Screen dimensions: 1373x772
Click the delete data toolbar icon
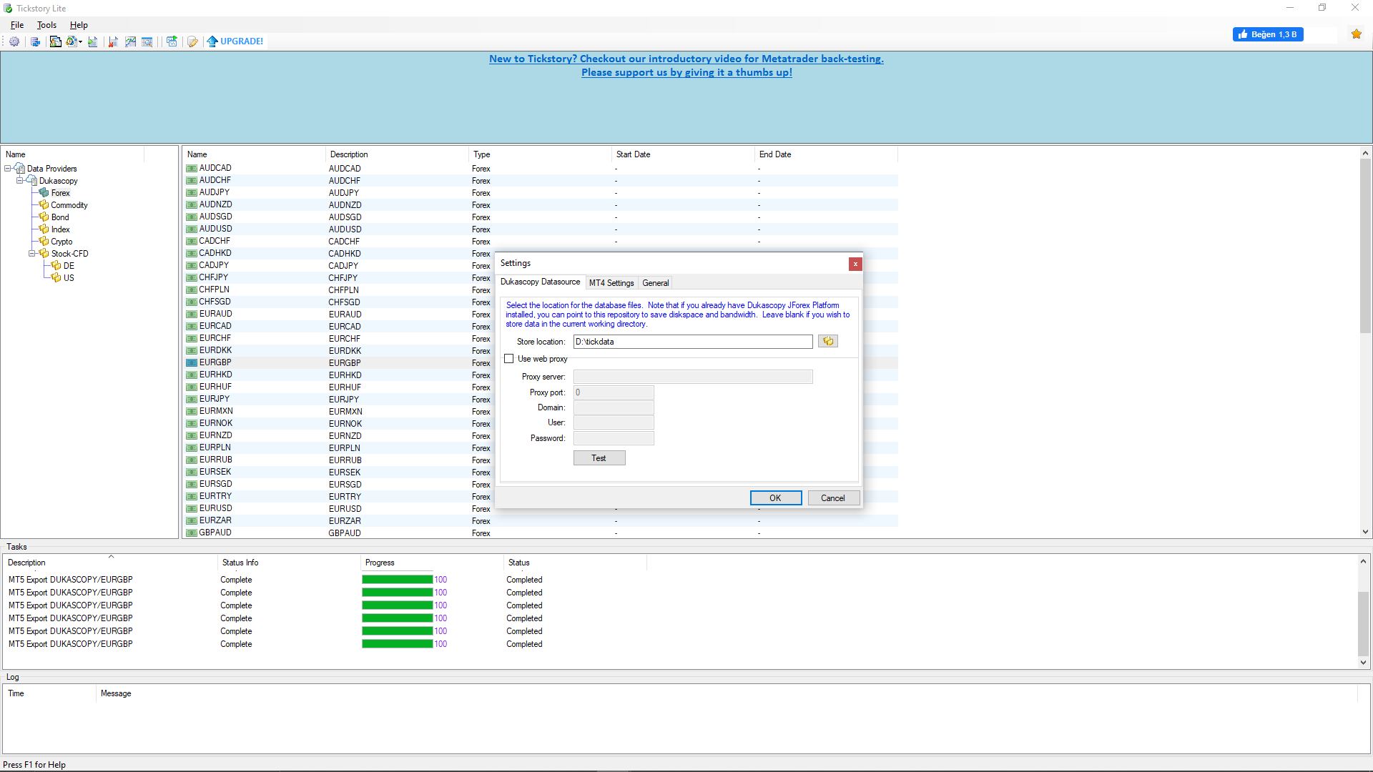(113, 41)
